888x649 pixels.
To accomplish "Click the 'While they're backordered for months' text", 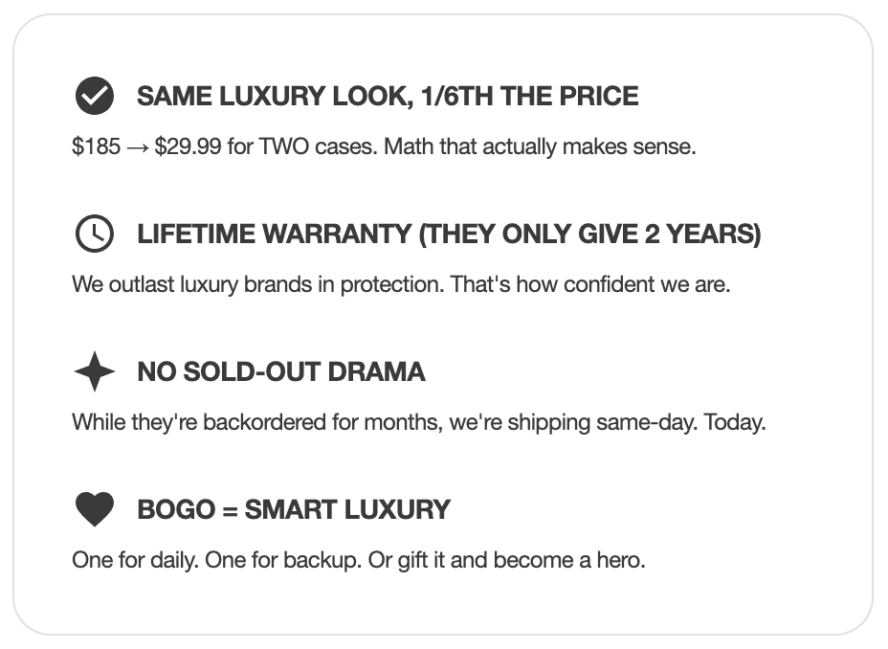I will click(255, 422).
